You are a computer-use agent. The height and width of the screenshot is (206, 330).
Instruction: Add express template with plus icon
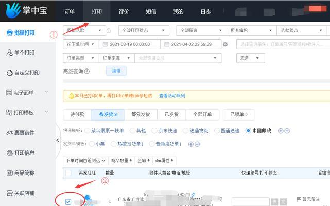(x=281, y=131)
